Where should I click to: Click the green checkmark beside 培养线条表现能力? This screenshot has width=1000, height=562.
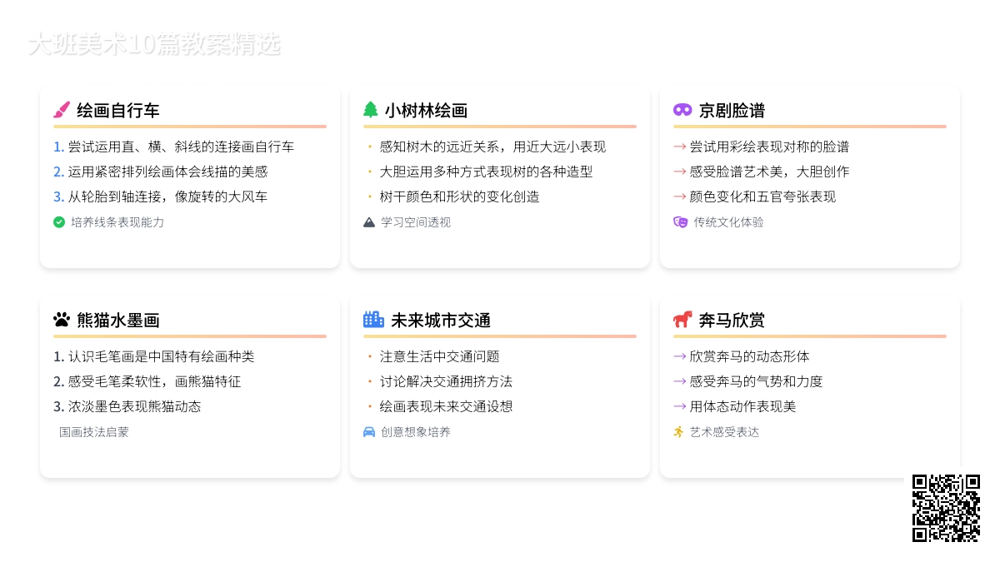[59, 222]
